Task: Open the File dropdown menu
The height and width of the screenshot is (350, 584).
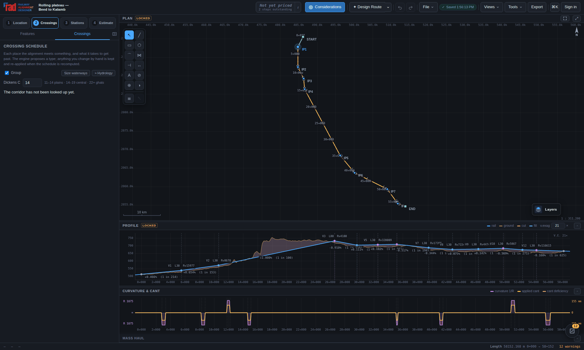Action: (428, 7)
